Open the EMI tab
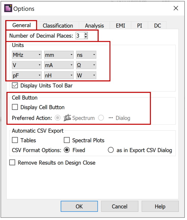This screenshot has width=187, height=220. click(x=121, y=26)
